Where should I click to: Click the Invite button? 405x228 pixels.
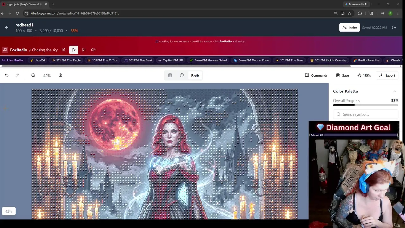[x=349, y=28]
